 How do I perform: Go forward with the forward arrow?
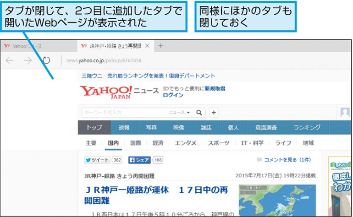[28, 60]
